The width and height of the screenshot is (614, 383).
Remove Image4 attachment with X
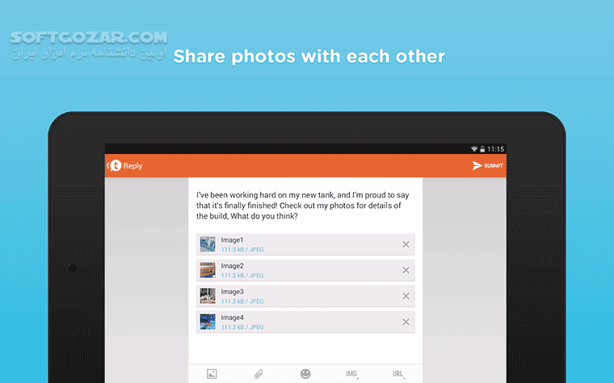tap(406, 322)
